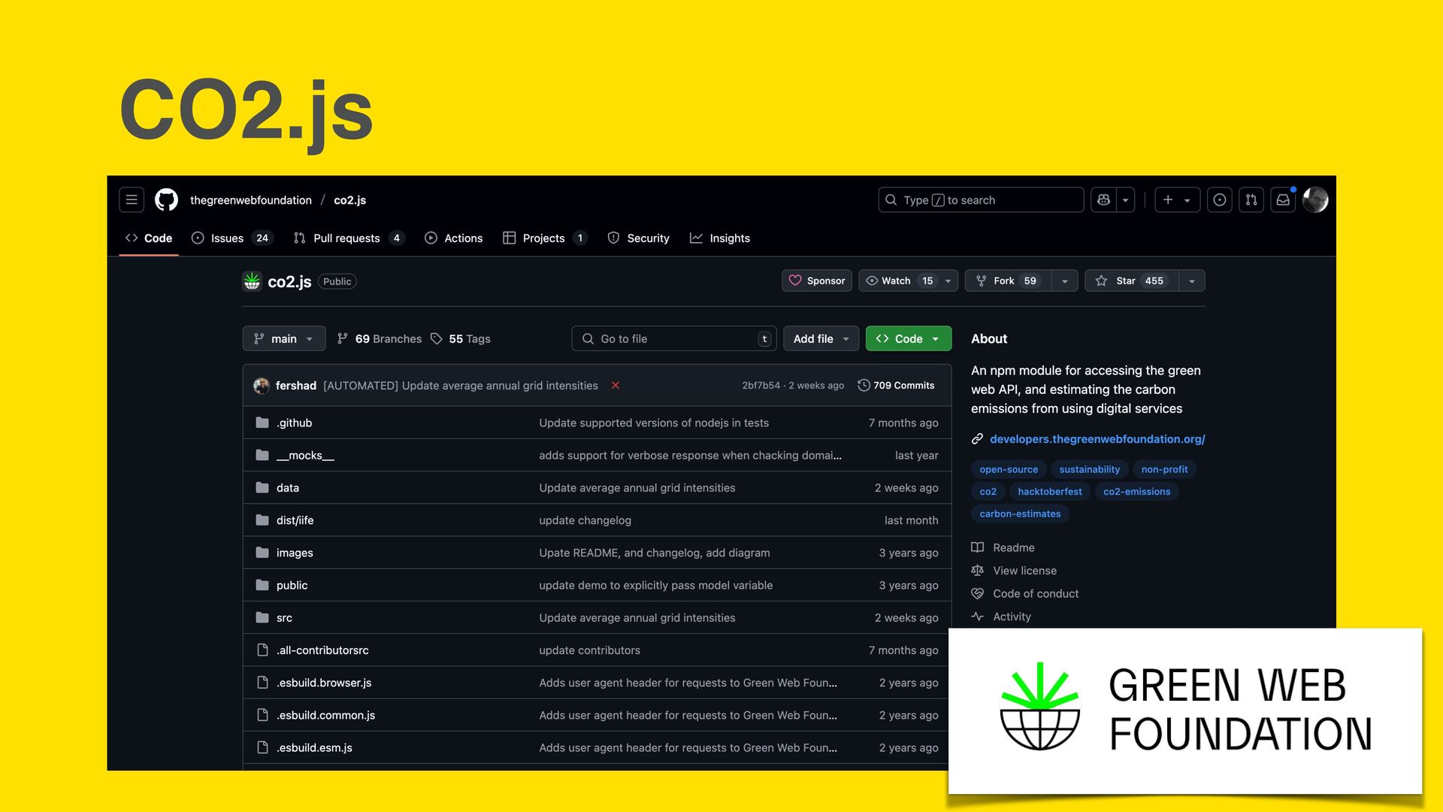Viewport: 1443px width, 812px height.
Task: Switch to the Issues tab
Action: pos(227,238)
